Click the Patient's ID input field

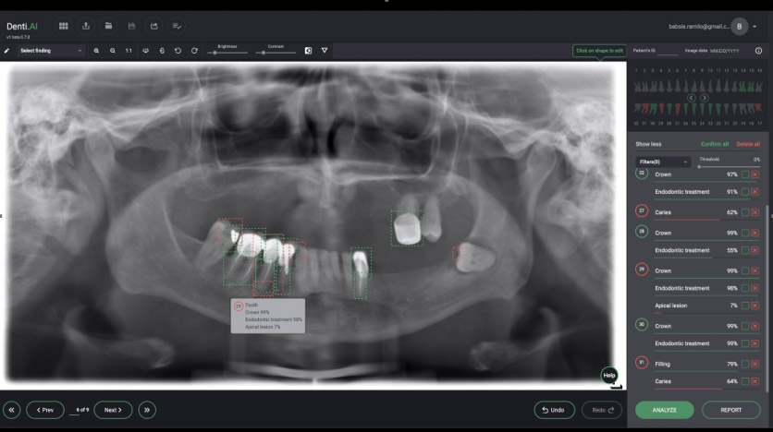click(x=668, y=53)
